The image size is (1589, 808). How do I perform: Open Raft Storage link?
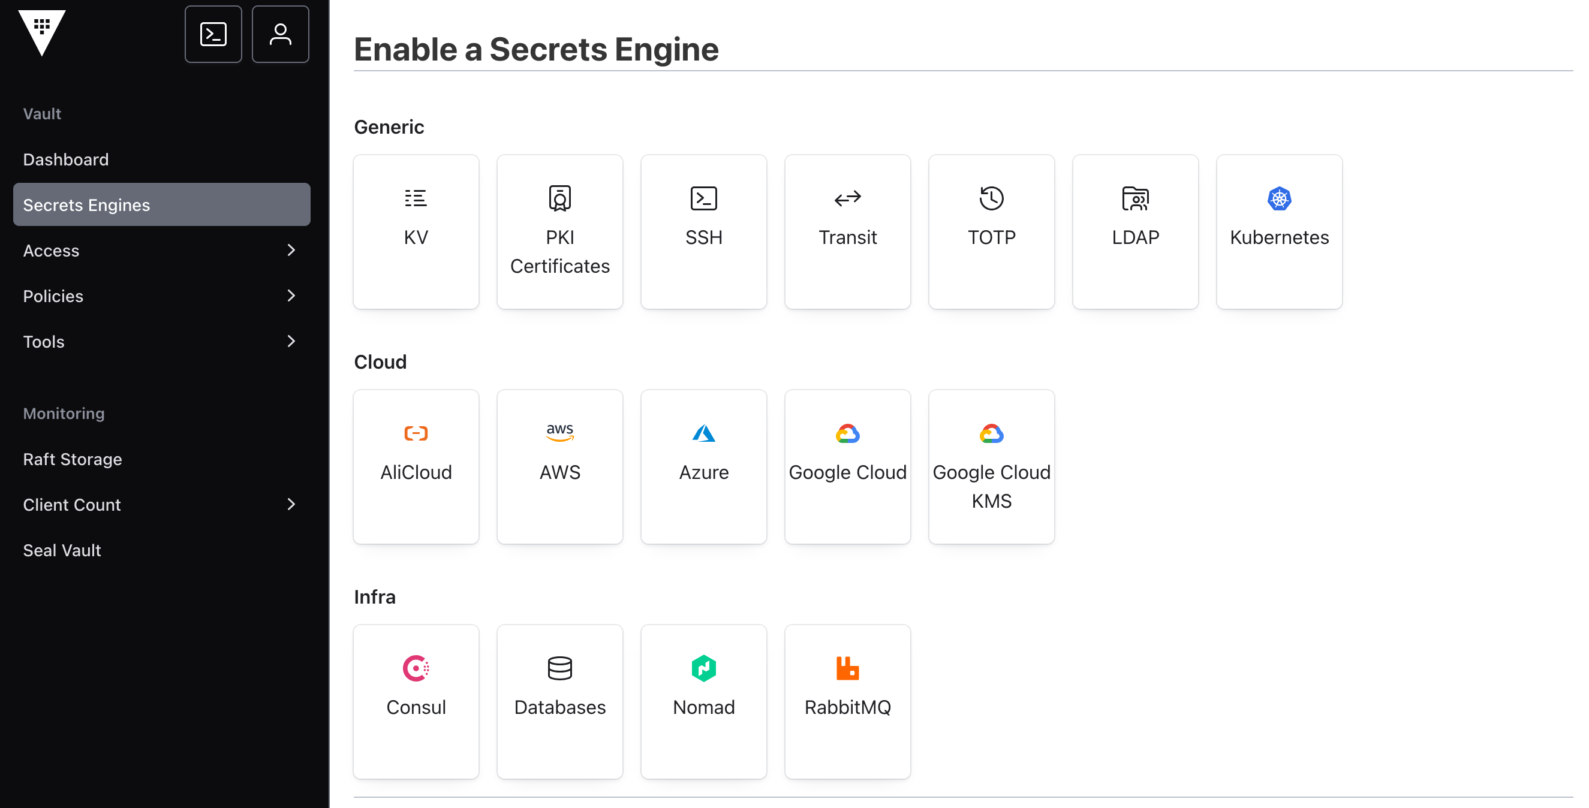tap(72, 459)
